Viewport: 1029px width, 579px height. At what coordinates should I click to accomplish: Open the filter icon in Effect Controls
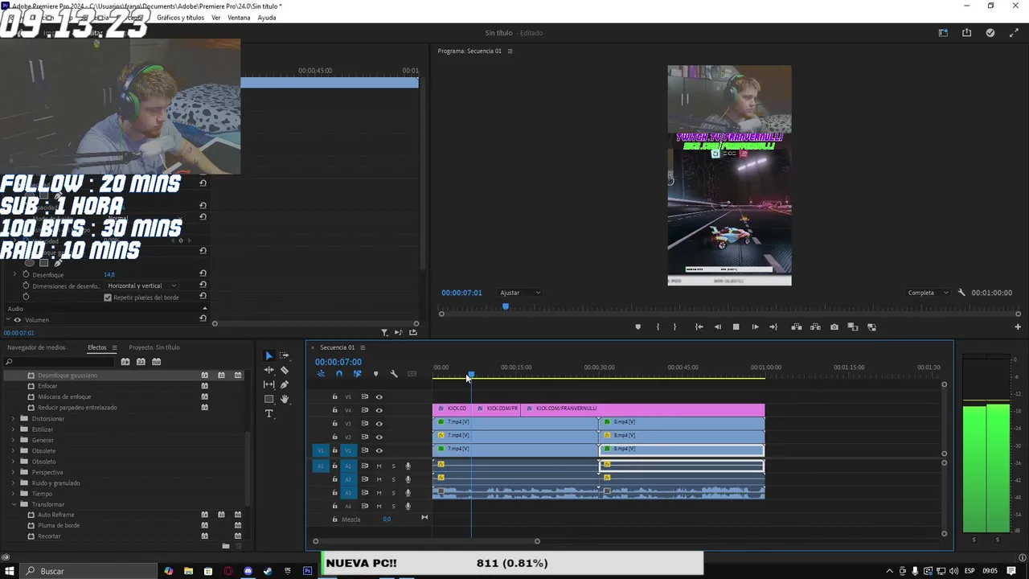click(x=384, y=332)
